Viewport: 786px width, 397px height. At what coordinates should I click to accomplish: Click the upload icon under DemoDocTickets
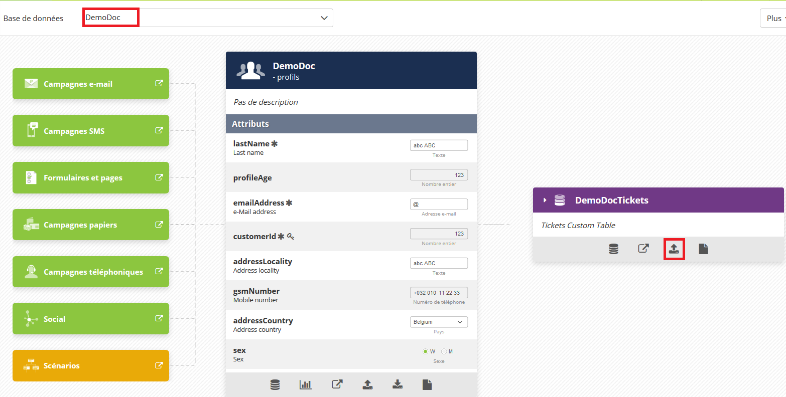pyautogui.click(x=674, y=249)
